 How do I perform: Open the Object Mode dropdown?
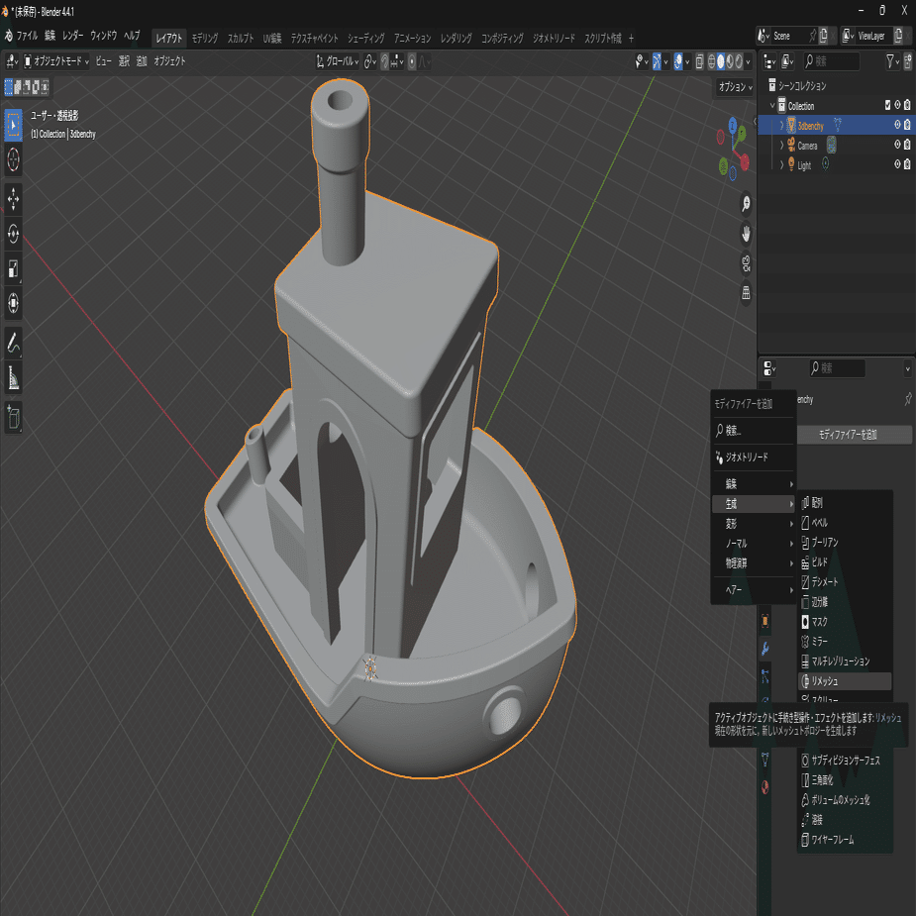(x=56, y=61)
